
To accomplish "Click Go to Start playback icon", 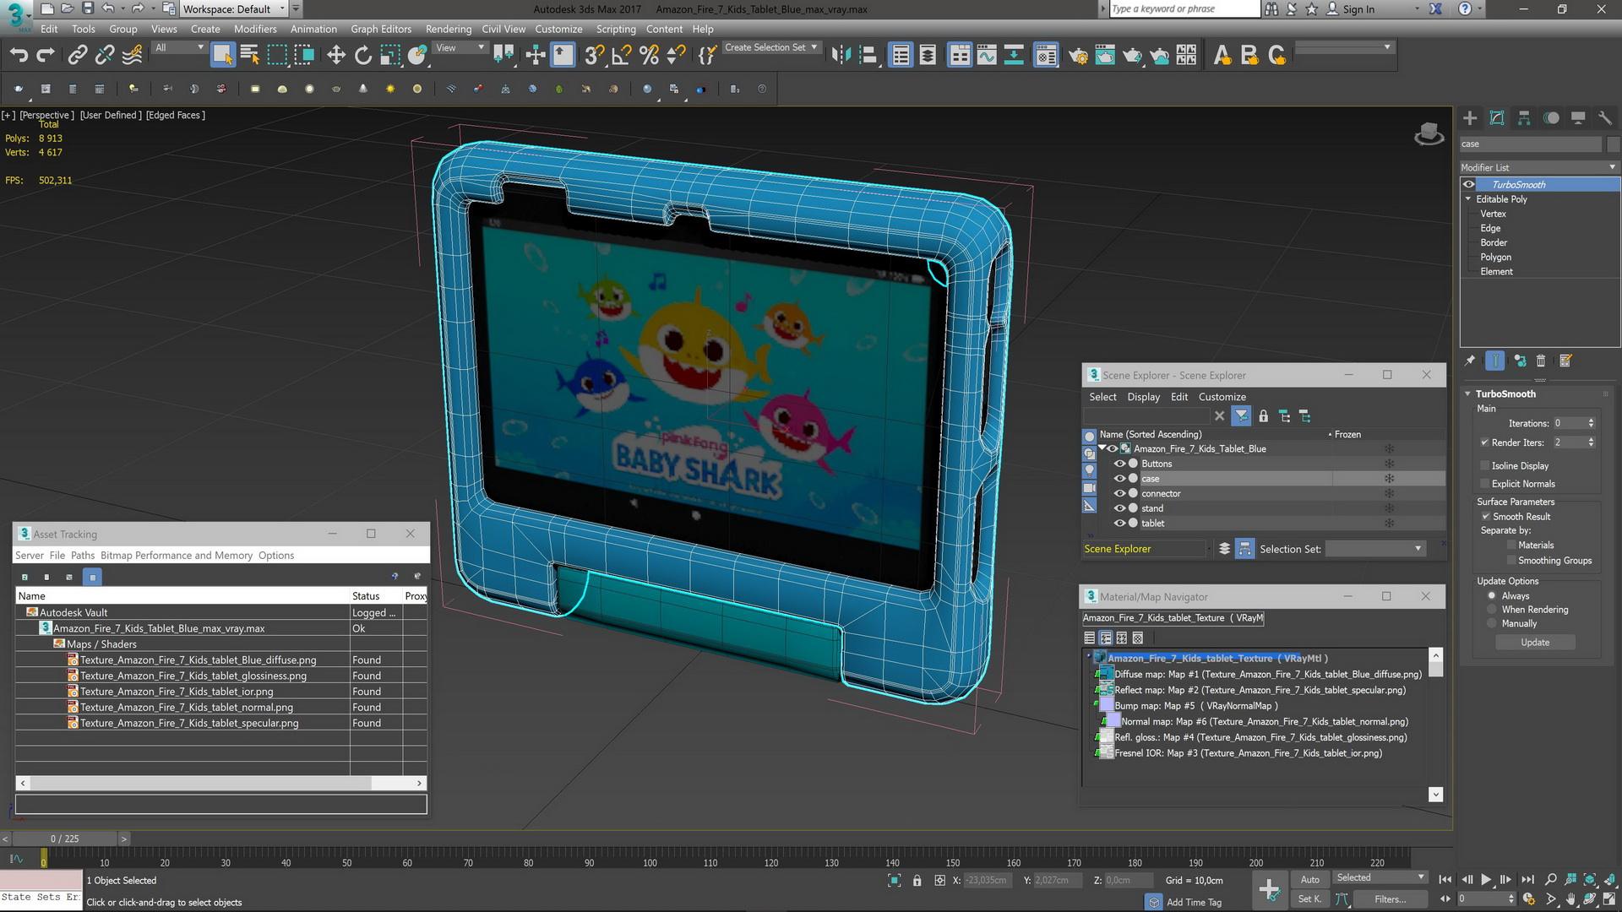I will tap(1445, 879).
